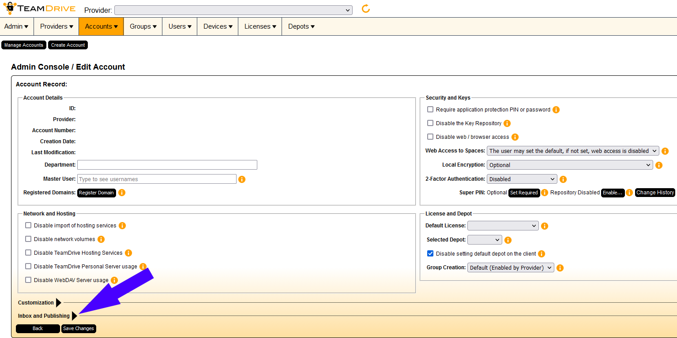Click Save Changes button
This screenshot has height=338, width=677.
point(79,329)
